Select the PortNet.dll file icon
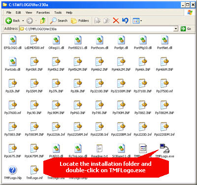Viewport: 197px width, 185px height. 164,40
